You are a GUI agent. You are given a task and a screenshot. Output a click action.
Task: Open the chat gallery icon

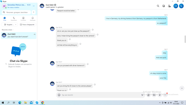(x=164, y=6)
